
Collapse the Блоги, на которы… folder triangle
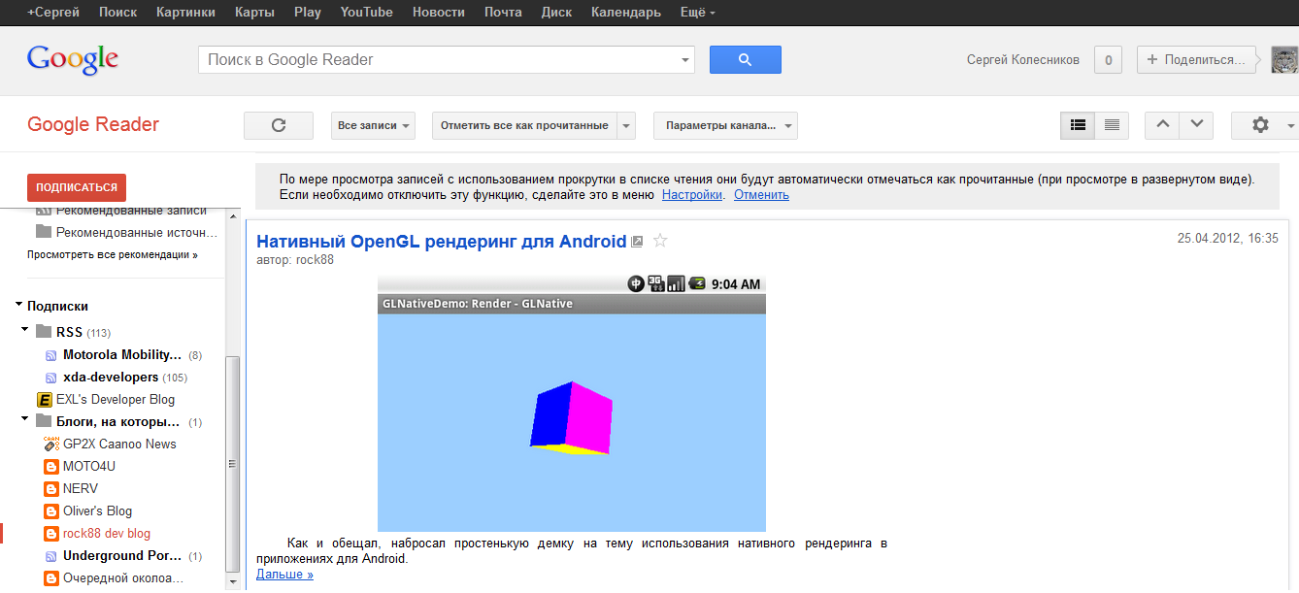pos(25,420)
